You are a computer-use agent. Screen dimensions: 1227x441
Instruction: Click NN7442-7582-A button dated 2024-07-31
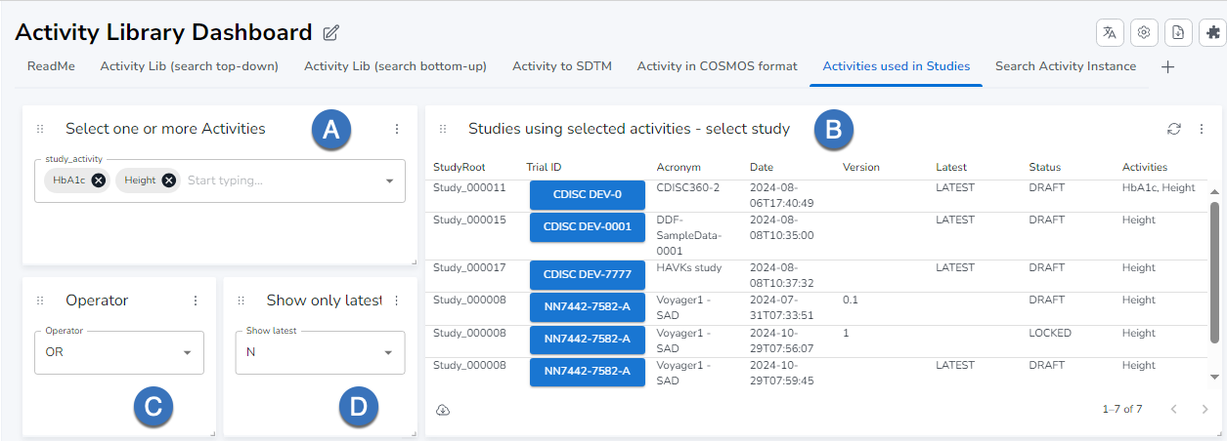click(x=588, y=307)
